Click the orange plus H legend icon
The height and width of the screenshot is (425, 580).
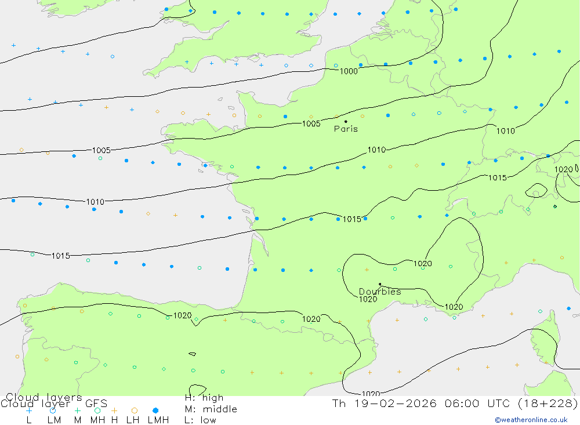[x=114, y=411]
